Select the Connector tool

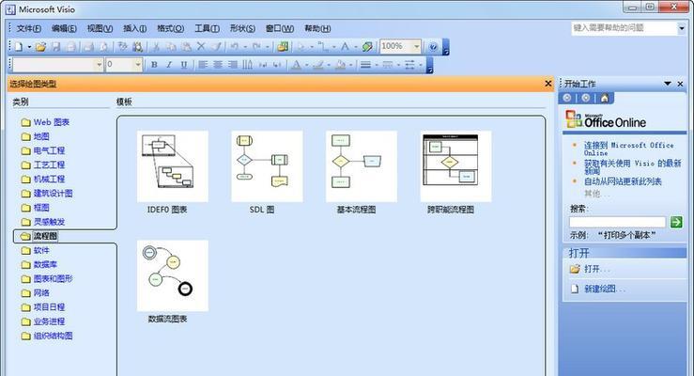coord(324,46)
